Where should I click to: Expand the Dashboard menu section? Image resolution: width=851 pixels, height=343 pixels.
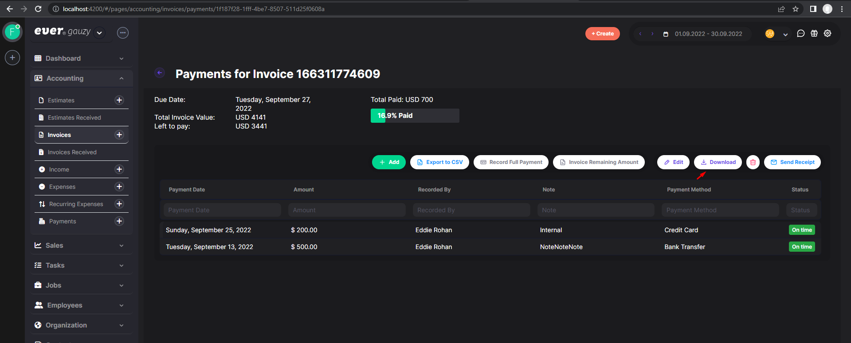click(x=82, y=58)
